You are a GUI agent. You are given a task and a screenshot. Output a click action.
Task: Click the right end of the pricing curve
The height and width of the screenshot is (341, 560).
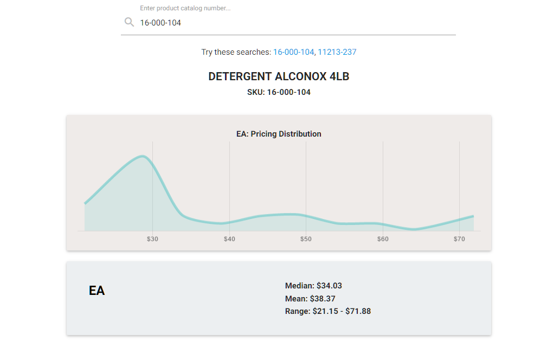tap(473, 216)
